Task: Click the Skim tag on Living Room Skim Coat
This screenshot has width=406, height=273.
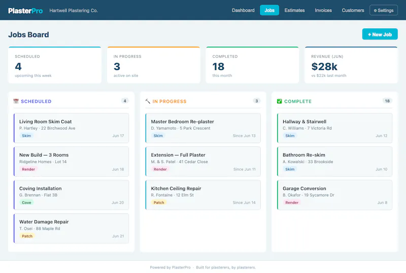Action: coord(26,136)
